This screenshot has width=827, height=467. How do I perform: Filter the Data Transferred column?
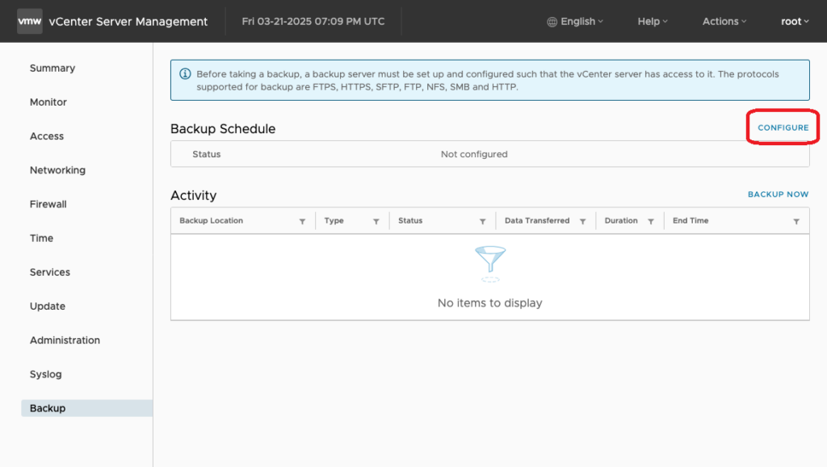click(582, 221)
